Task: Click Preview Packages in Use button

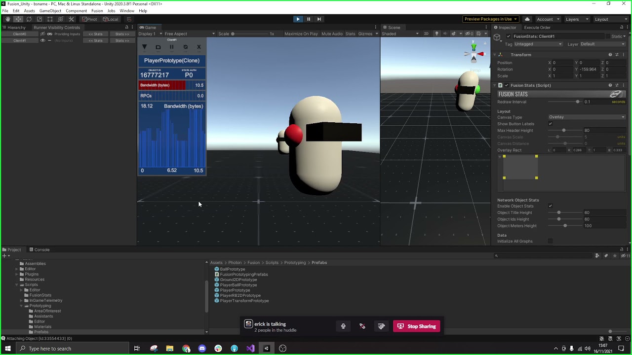Action: tap(491, 19)
